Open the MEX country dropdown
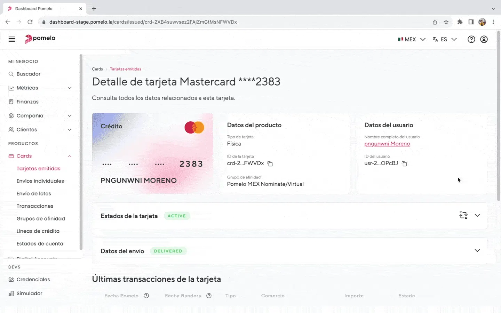This screenshot has height=313, width=501. coord(412,39)
